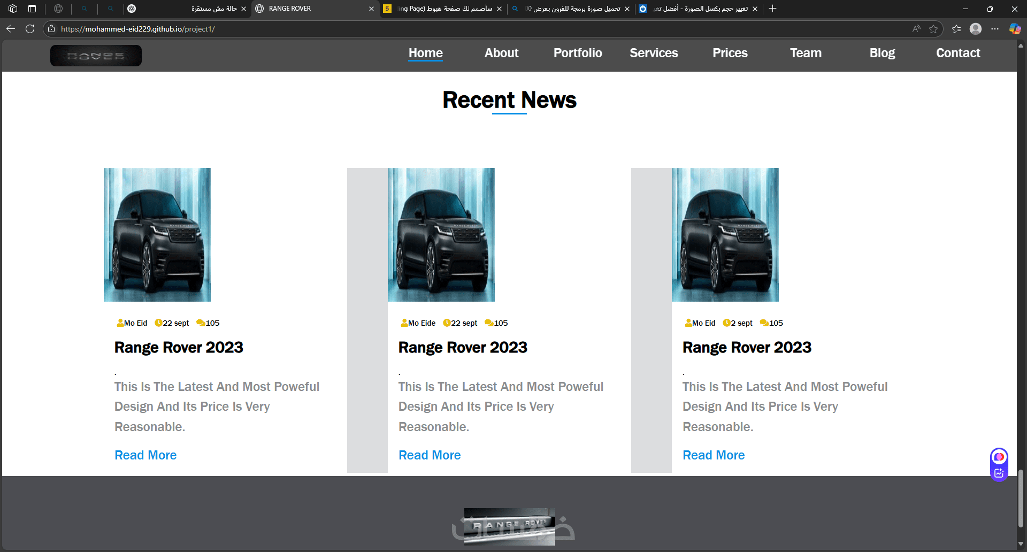Open the Edge workspaces icon
This screenshot has width=1027, height=552.
[13, 9]
